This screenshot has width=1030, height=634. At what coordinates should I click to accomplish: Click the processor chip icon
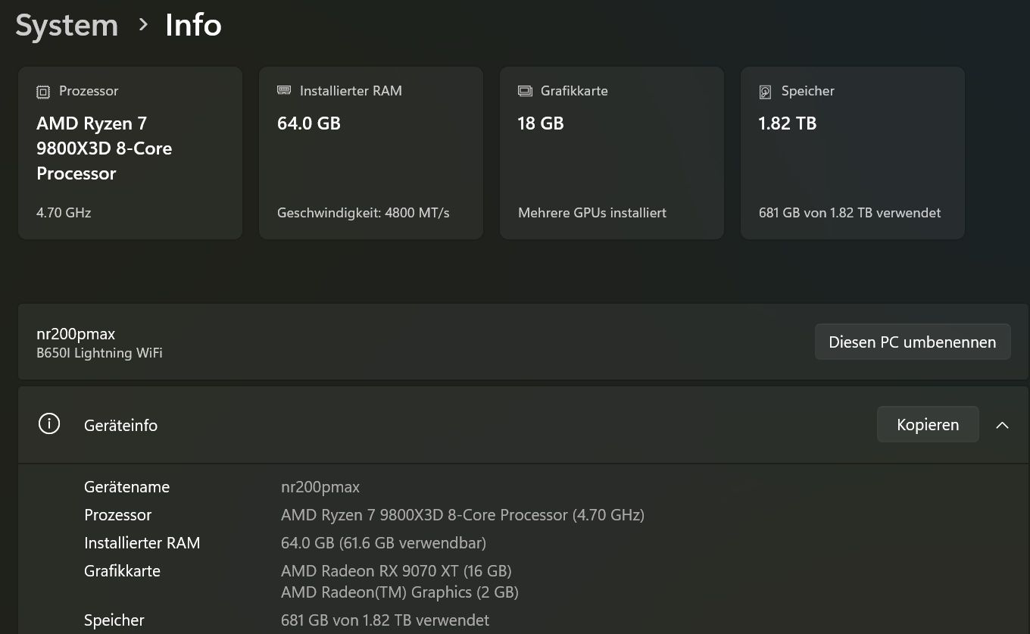[x=43, y=92]
